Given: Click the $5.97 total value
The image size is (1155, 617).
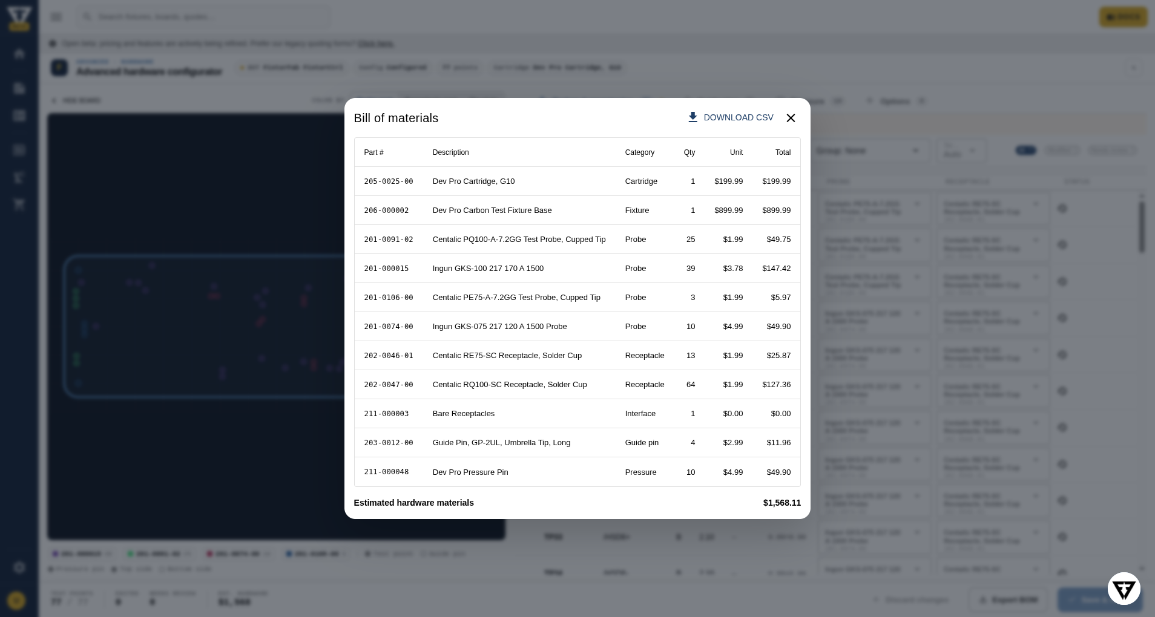Looking at the screenshot, I should (781, 298).
